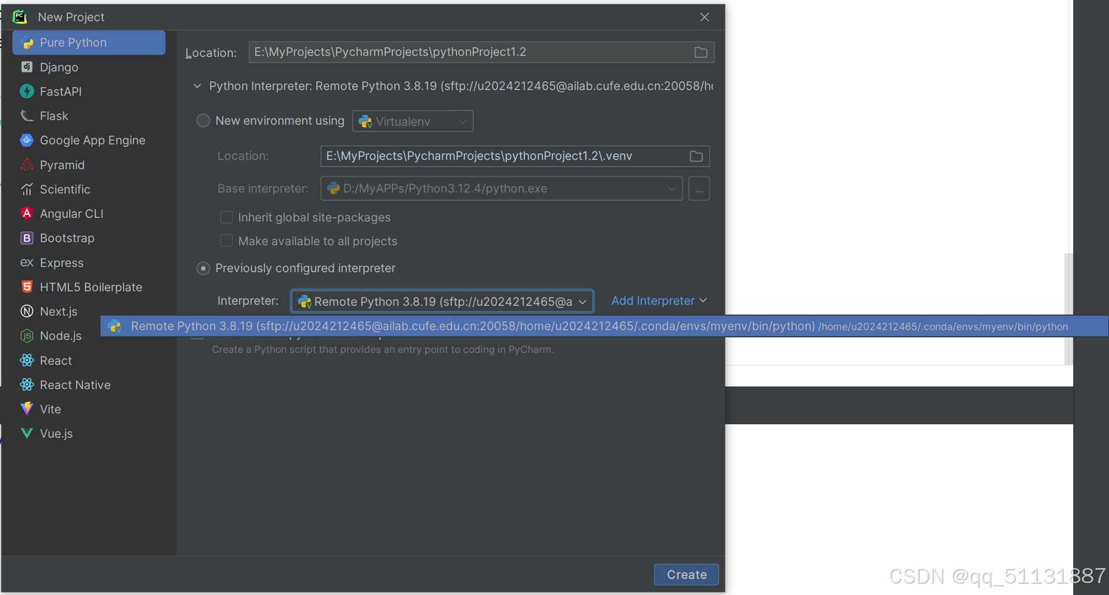
Task: Browse folder for project Location field
Action: tap(701, 52)
